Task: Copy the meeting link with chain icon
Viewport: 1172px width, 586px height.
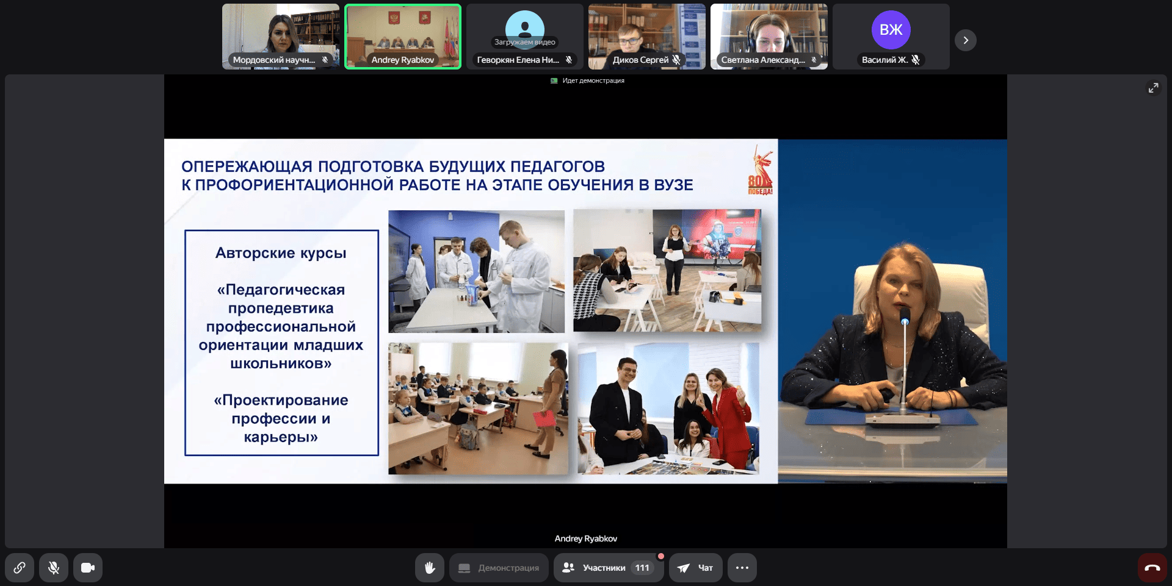Action: tap(20, 568)
